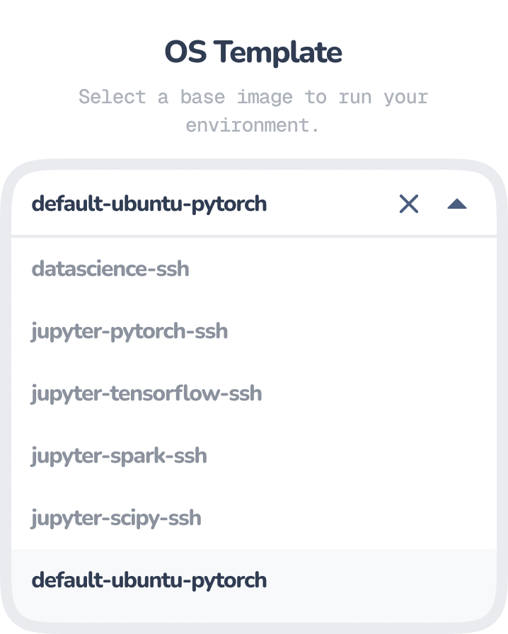Image resolution: width=508 pixels, height=634 pixels.
Task: Click the selected default-ubuntu-pytorch value text
Action: tap(149, 204)
